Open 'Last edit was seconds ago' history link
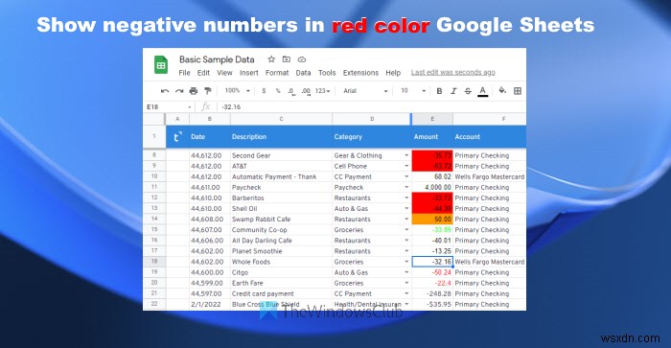 click(x=453, y=72)
